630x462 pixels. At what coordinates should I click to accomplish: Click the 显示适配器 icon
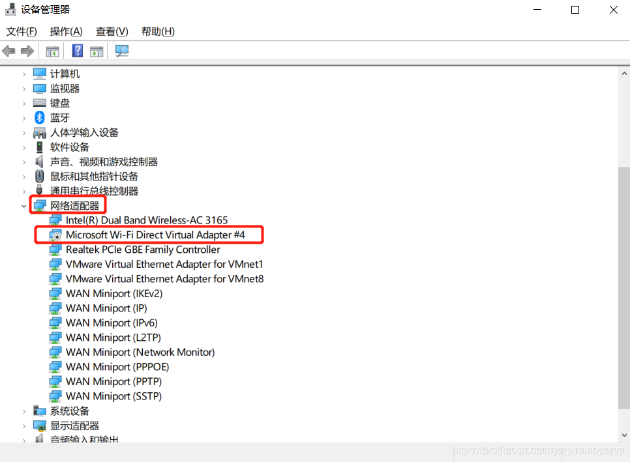click(x=39, y=426)
